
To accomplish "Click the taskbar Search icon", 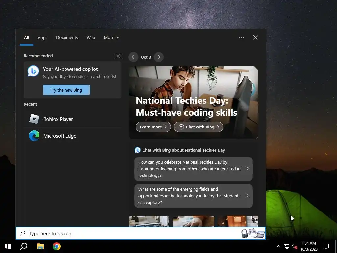I will (x=24, y=246).
